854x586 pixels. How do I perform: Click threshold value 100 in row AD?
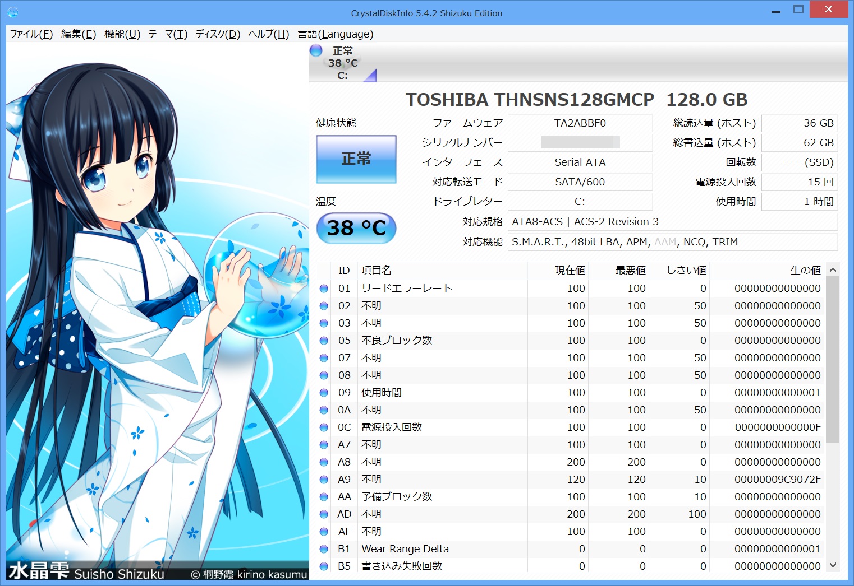[x=697, y=514]
